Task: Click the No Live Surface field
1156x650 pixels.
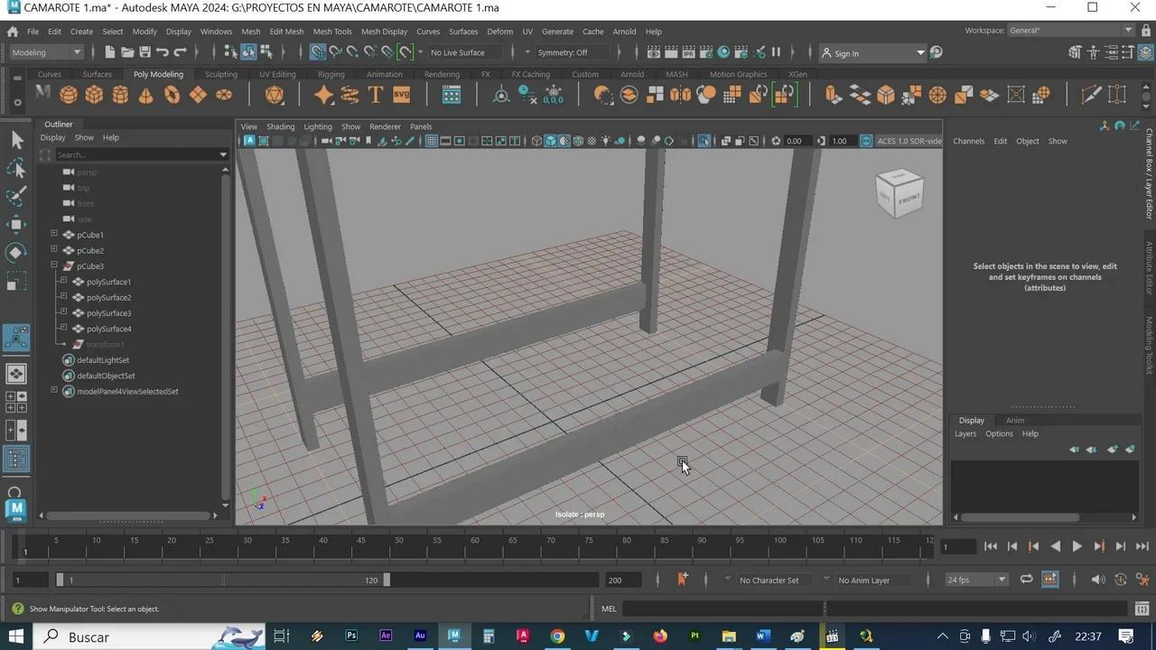Action: pos(467,52)
